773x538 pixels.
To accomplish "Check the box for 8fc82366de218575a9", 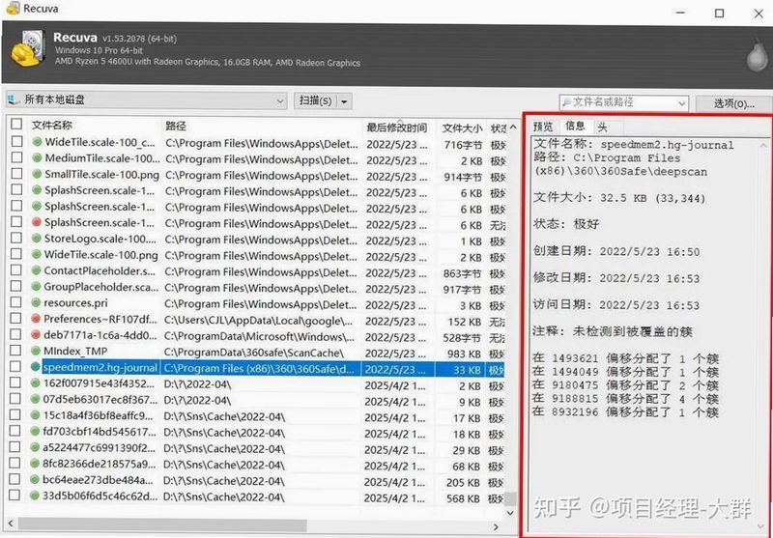I will pyautogui.click(x=14, y=463).
